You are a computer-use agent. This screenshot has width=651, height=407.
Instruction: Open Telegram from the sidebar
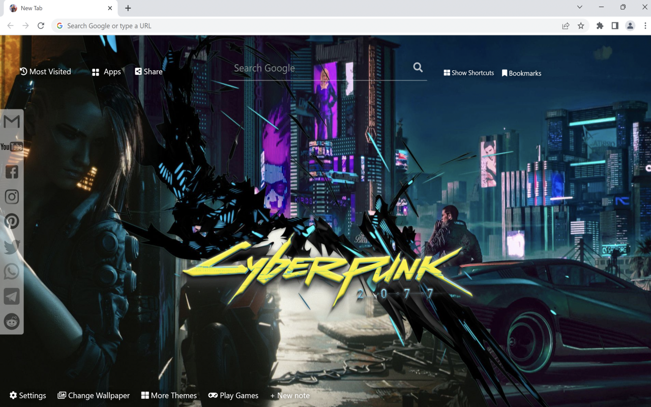[x=12, y=296]
